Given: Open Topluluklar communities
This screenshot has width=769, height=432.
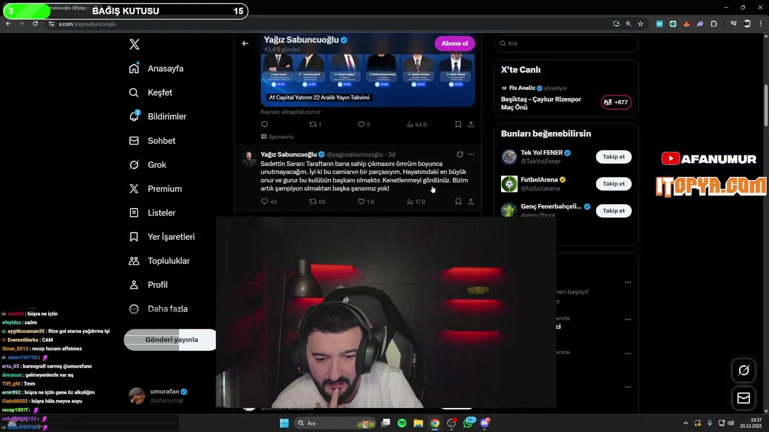Looking at the screenshot, I should 160,260.
